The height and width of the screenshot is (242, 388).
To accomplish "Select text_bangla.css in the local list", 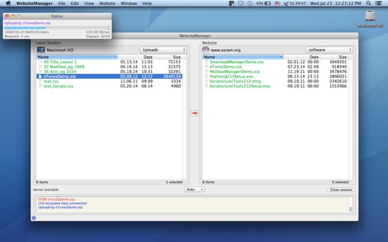I will click(58, 86).
